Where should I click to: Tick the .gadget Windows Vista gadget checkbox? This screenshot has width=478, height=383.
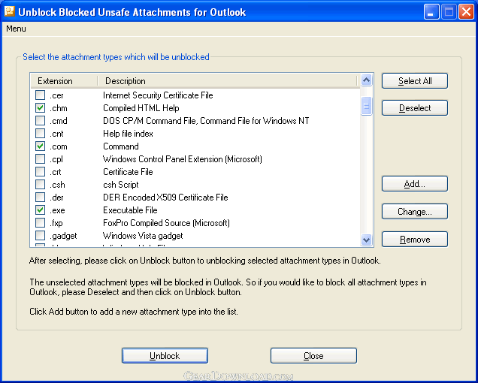[x=41, y=236]
